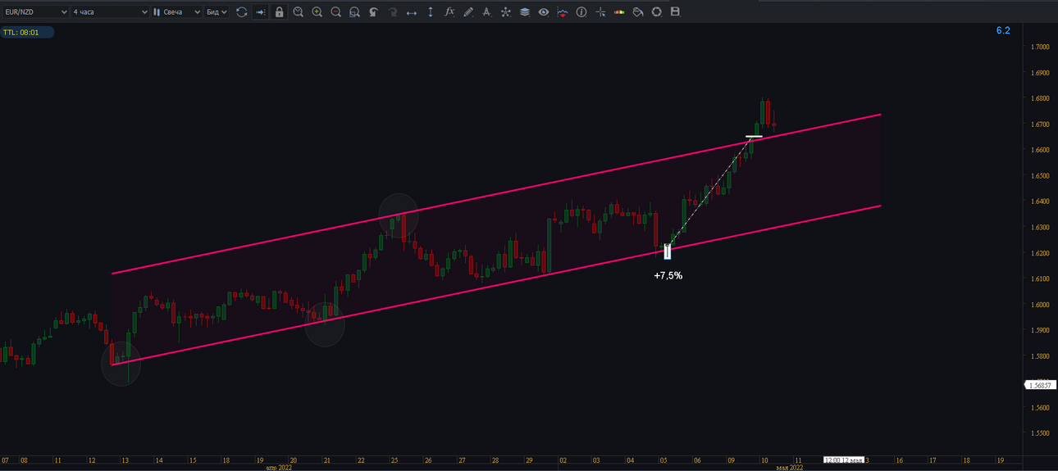Image resolution: width=1058 pixels, height=471 pixels.
Task: Click the redo arrow icon
Action: 392,11
